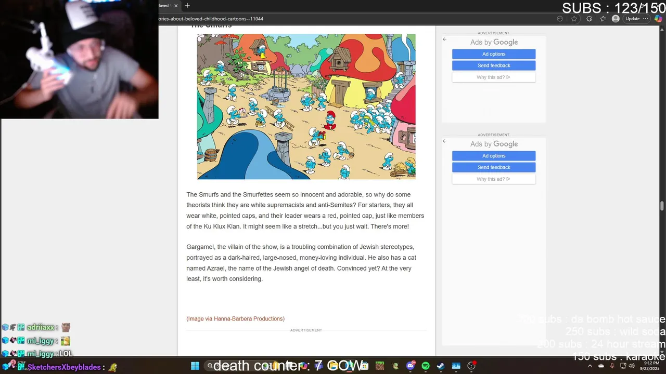Viewport: 666px width, 374px height.
Task: Click the page vertical scrollbar thumb
Action: click(662, 206)
